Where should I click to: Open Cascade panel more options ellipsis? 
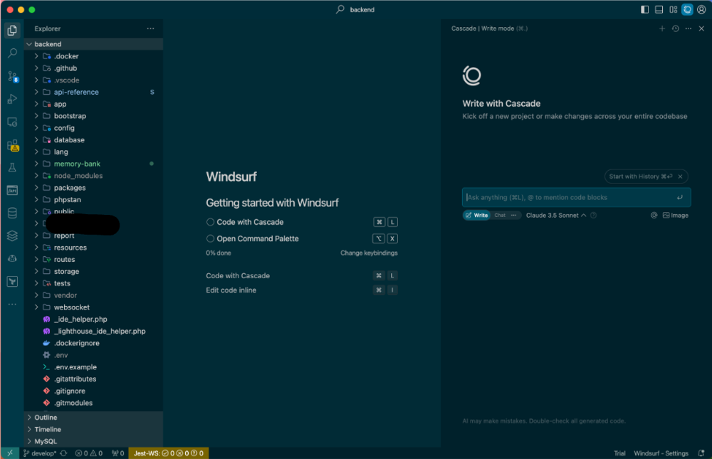(x=689, y=28)
